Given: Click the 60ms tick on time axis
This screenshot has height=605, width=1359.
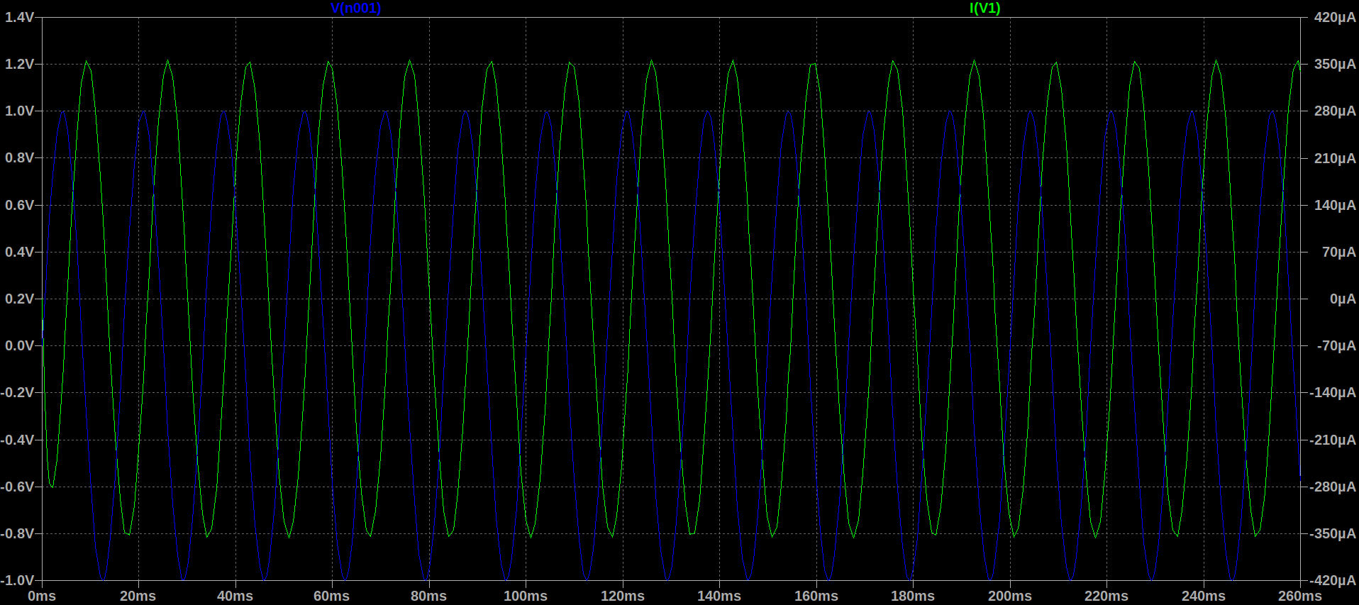Looking at the screenshot, I should tap(332, 596).
